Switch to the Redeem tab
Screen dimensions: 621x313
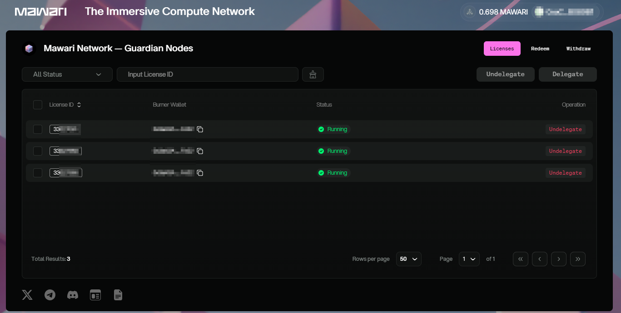[x=540, y=49]
